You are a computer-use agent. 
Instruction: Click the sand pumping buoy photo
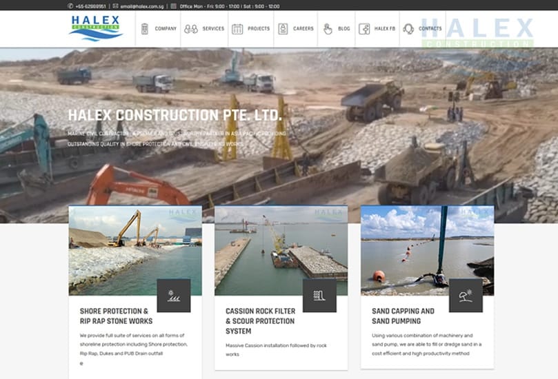(428, 251)
